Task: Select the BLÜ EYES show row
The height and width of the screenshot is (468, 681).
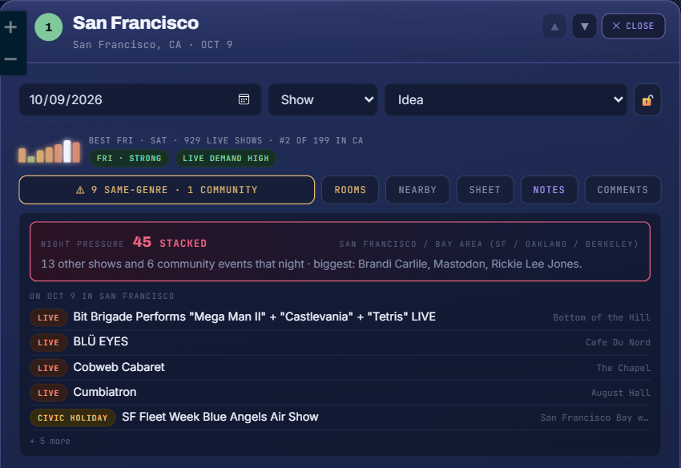Action: click(340, 342)
